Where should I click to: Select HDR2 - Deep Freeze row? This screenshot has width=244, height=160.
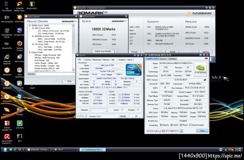(x=51, y=42)
